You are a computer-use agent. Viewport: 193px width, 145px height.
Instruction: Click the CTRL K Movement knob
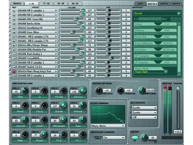coord(63,120)
